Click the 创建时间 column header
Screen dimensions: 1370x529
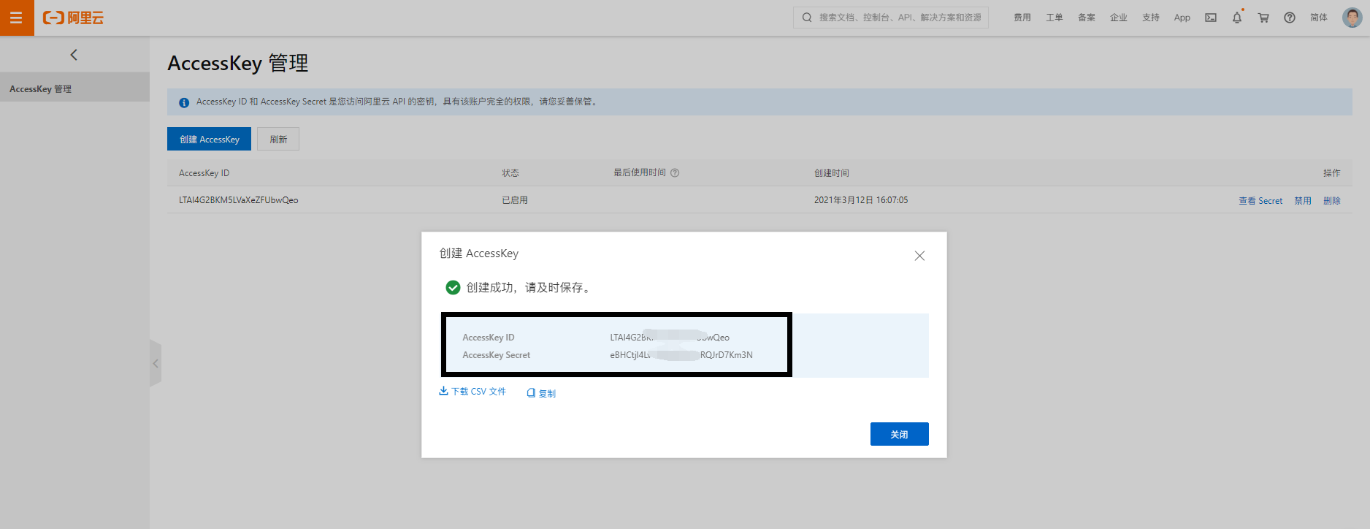832,173
